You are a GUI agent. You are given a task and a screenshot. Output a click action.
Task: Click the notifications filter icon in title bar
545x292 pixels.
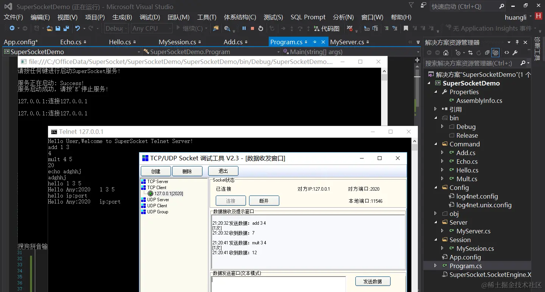tap(411, 5)
